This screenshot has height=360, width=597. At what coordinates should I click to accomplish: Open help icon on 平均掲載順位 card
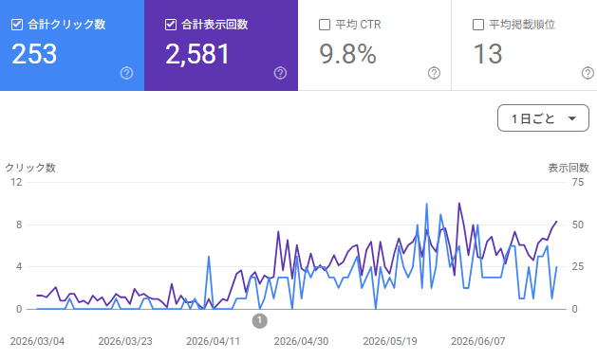click(x=588, y=73)
